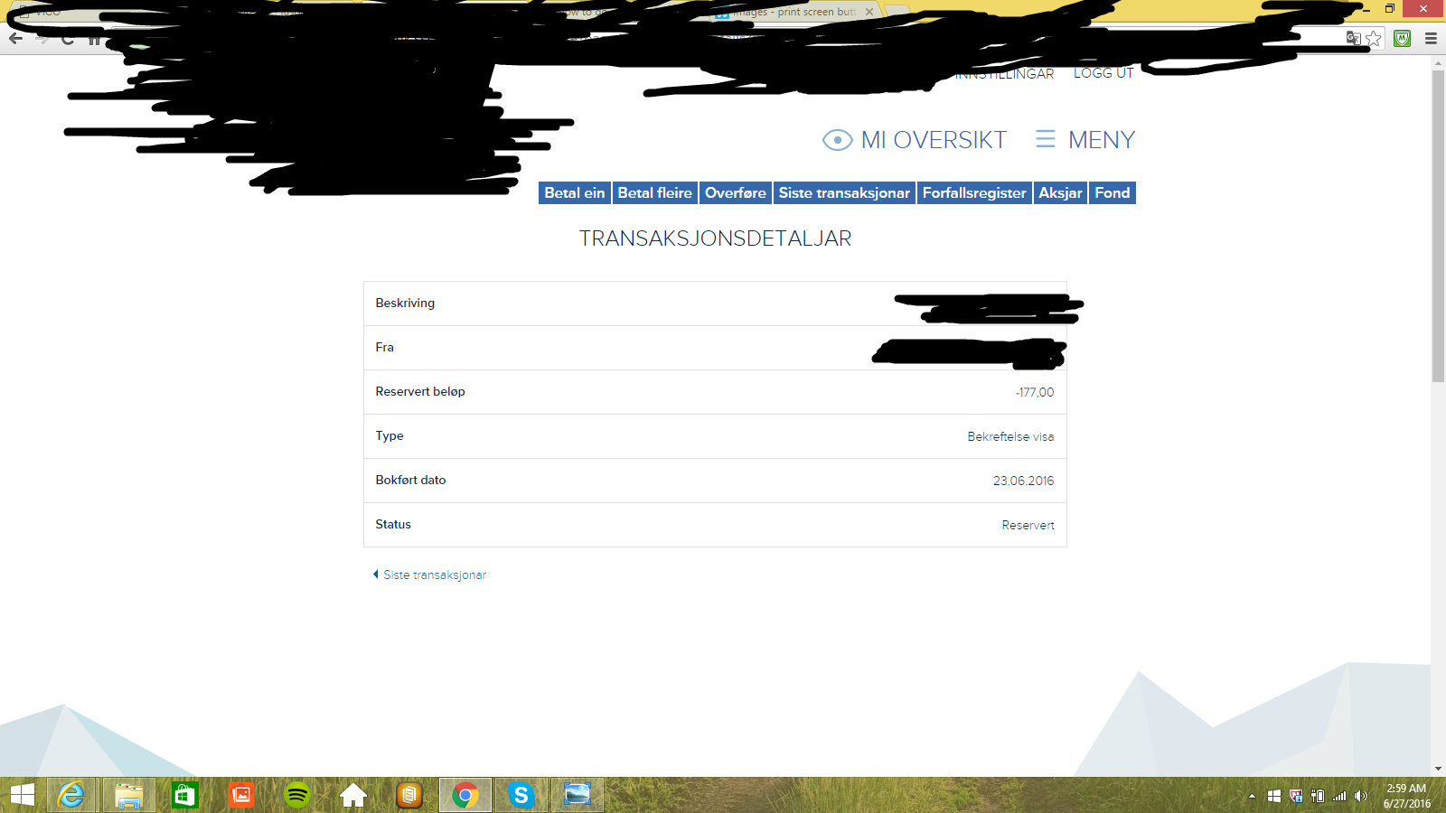Image resolution: width=1446 pixels, height=813 pixels.
Task: Open the Siste transaksjonar tab
Action: pos(844,193)
